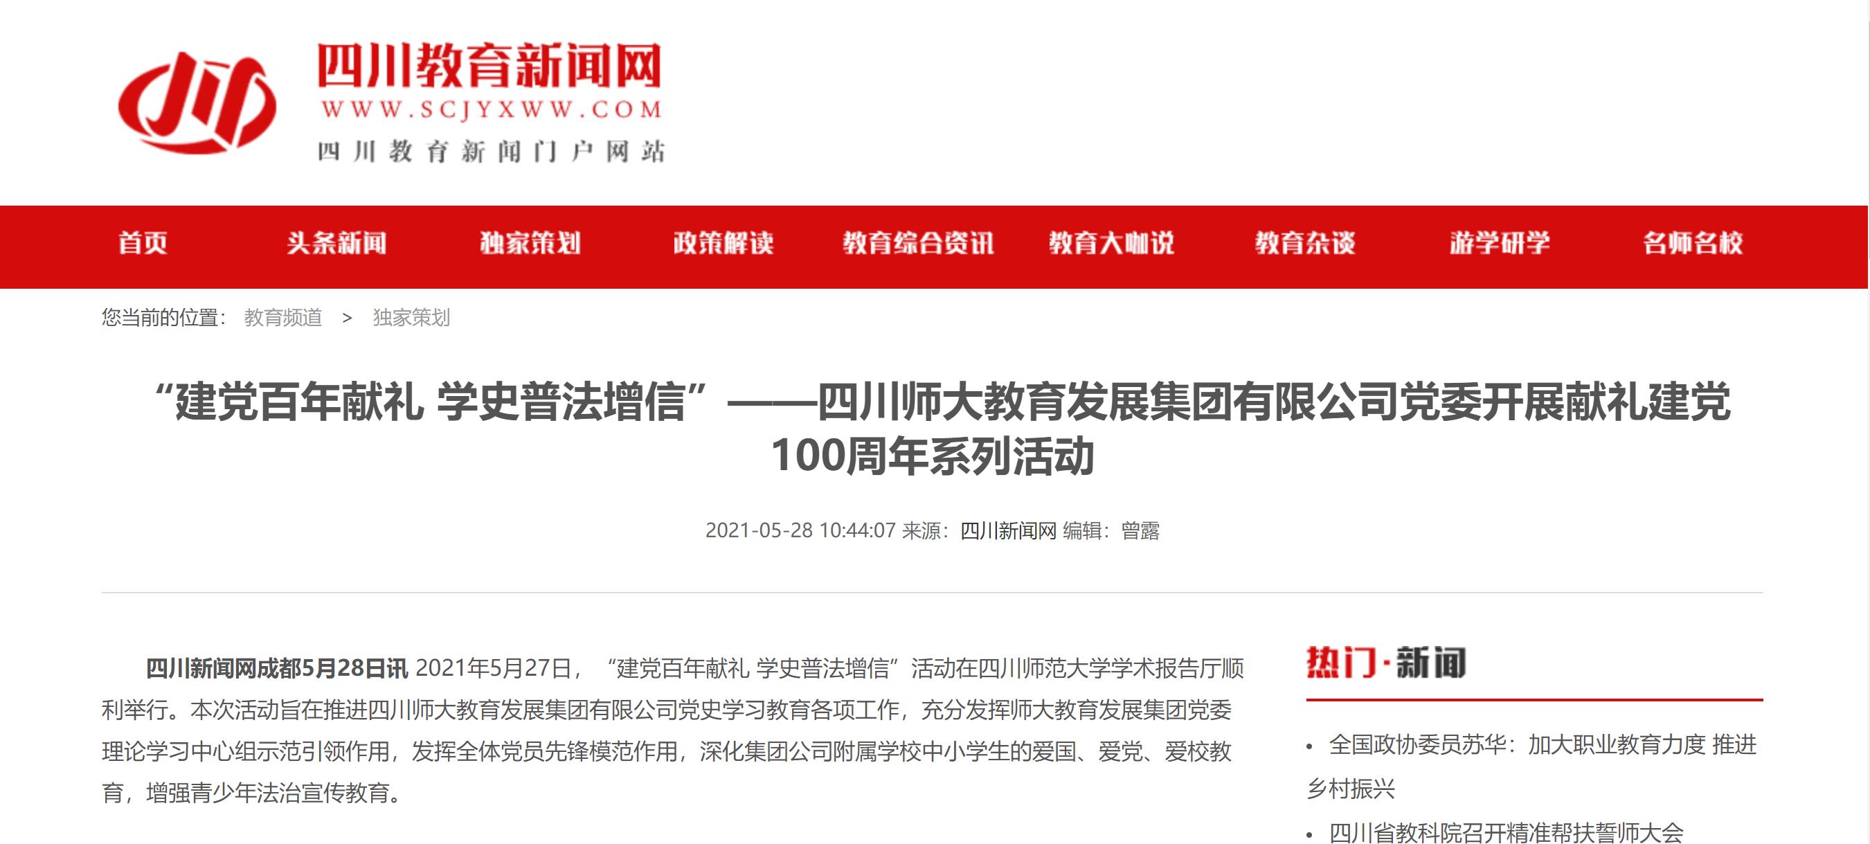Click the editor name 曾露
Viewport: 1870px width, 844px height.
(x=1140, y=530)
